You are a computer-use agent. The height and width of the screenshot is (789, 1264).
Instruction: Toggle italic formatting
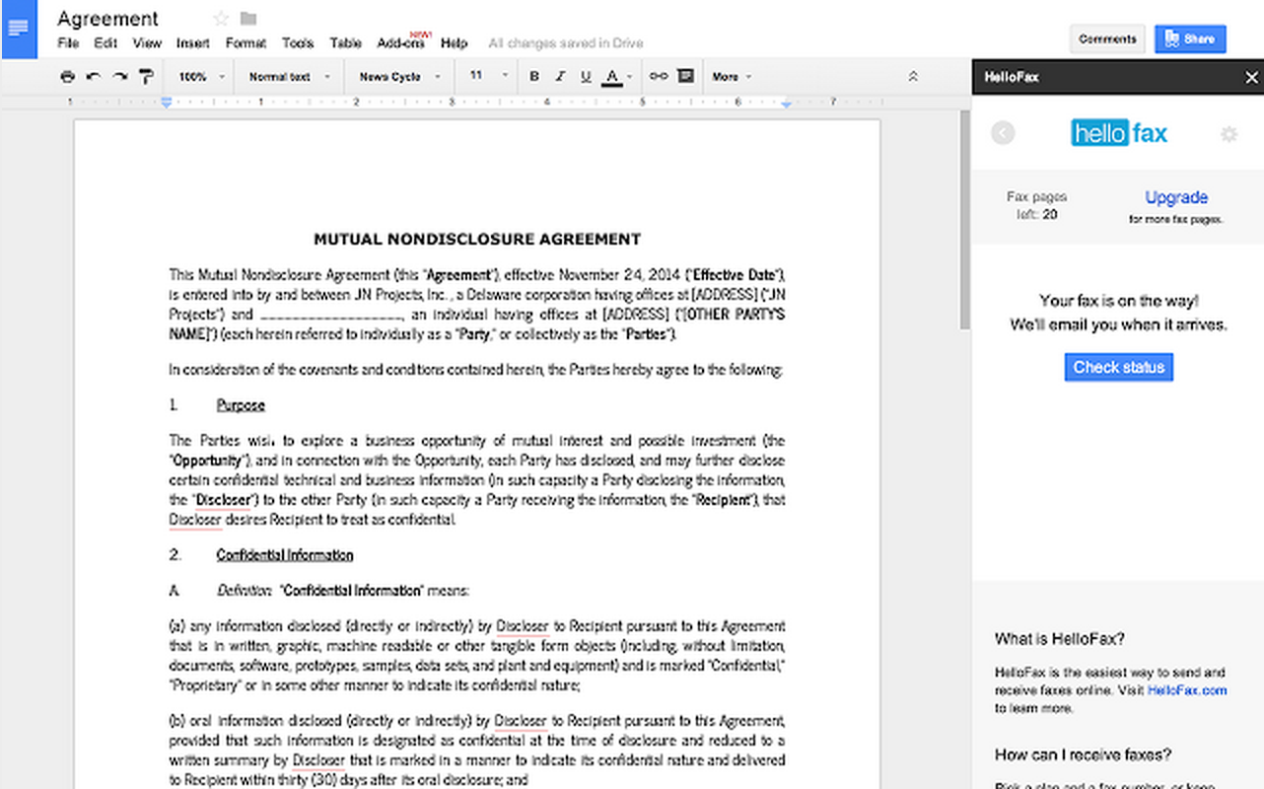pos(560,76)
